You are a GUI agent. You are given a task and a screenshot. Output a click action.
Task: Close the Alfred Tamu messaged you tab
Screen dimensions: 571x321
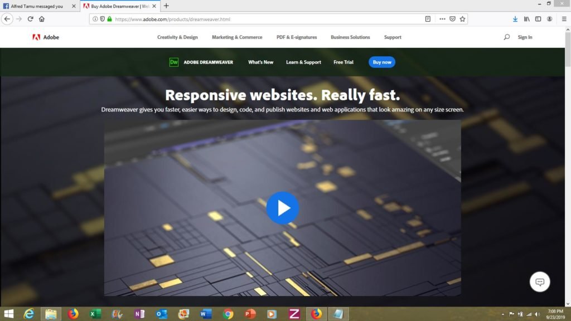click(x=74, y=6)
